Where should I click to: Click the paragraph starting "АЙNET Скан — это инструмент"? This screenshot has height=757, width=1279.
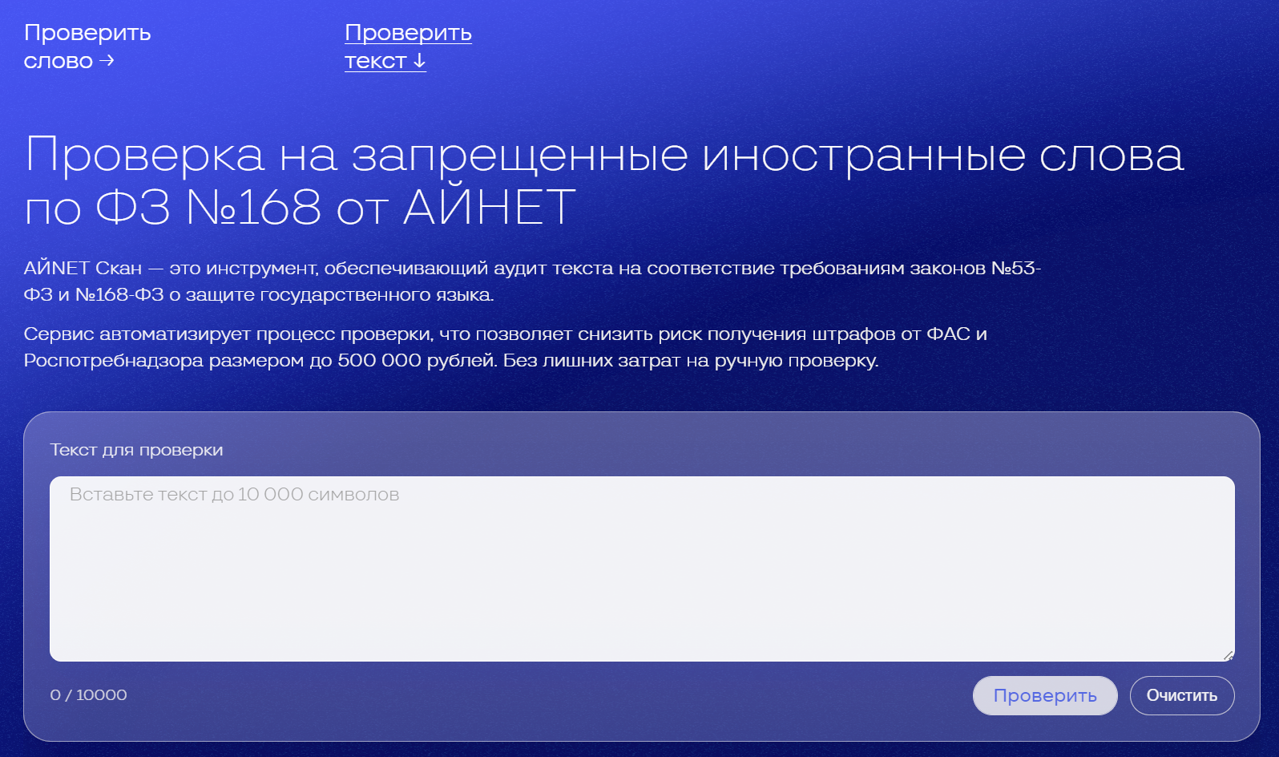[532, 281]
